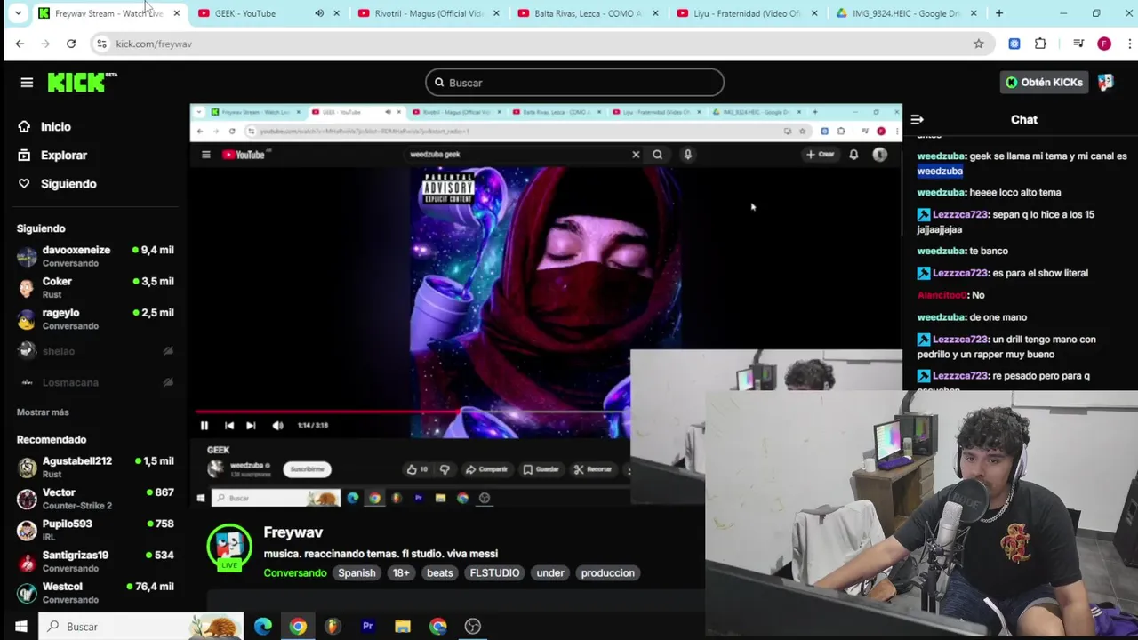Seek on the red video progress bar
1138x640 pixels.
(x=413, y=412)
